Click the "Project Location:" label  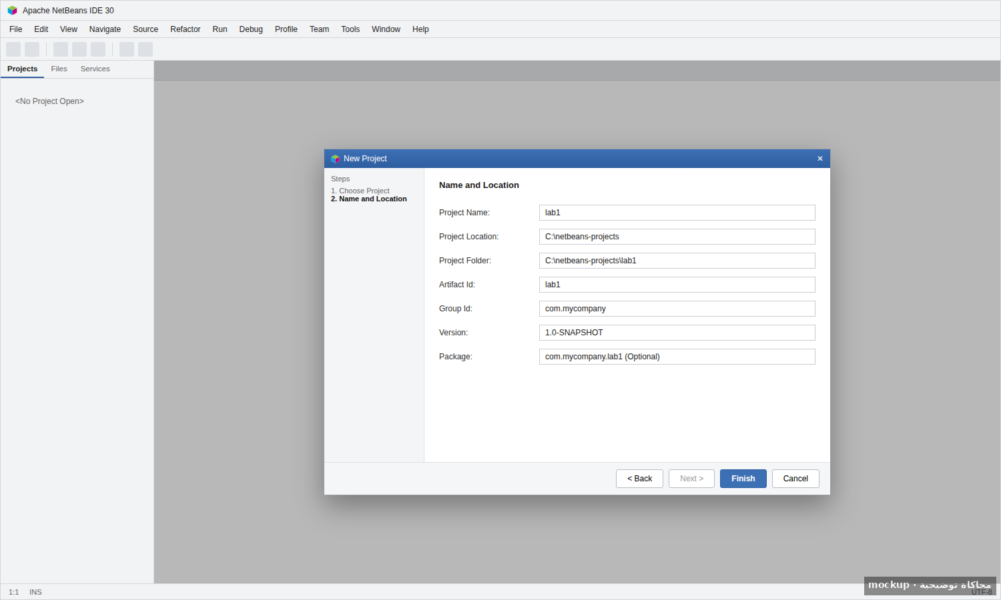pos(468,237)
